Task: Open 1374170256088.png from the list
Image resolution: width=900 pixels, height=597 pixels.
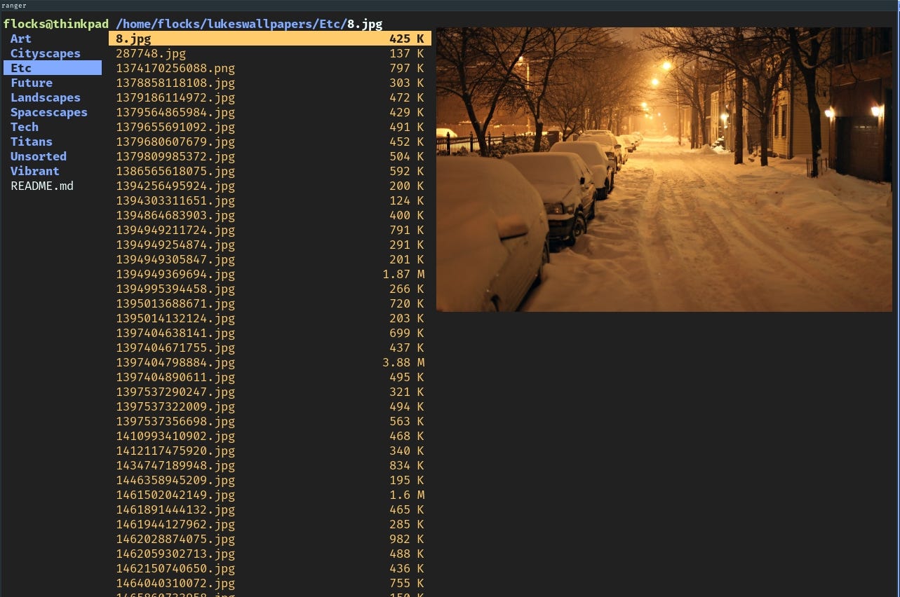Action: (175, 68)
